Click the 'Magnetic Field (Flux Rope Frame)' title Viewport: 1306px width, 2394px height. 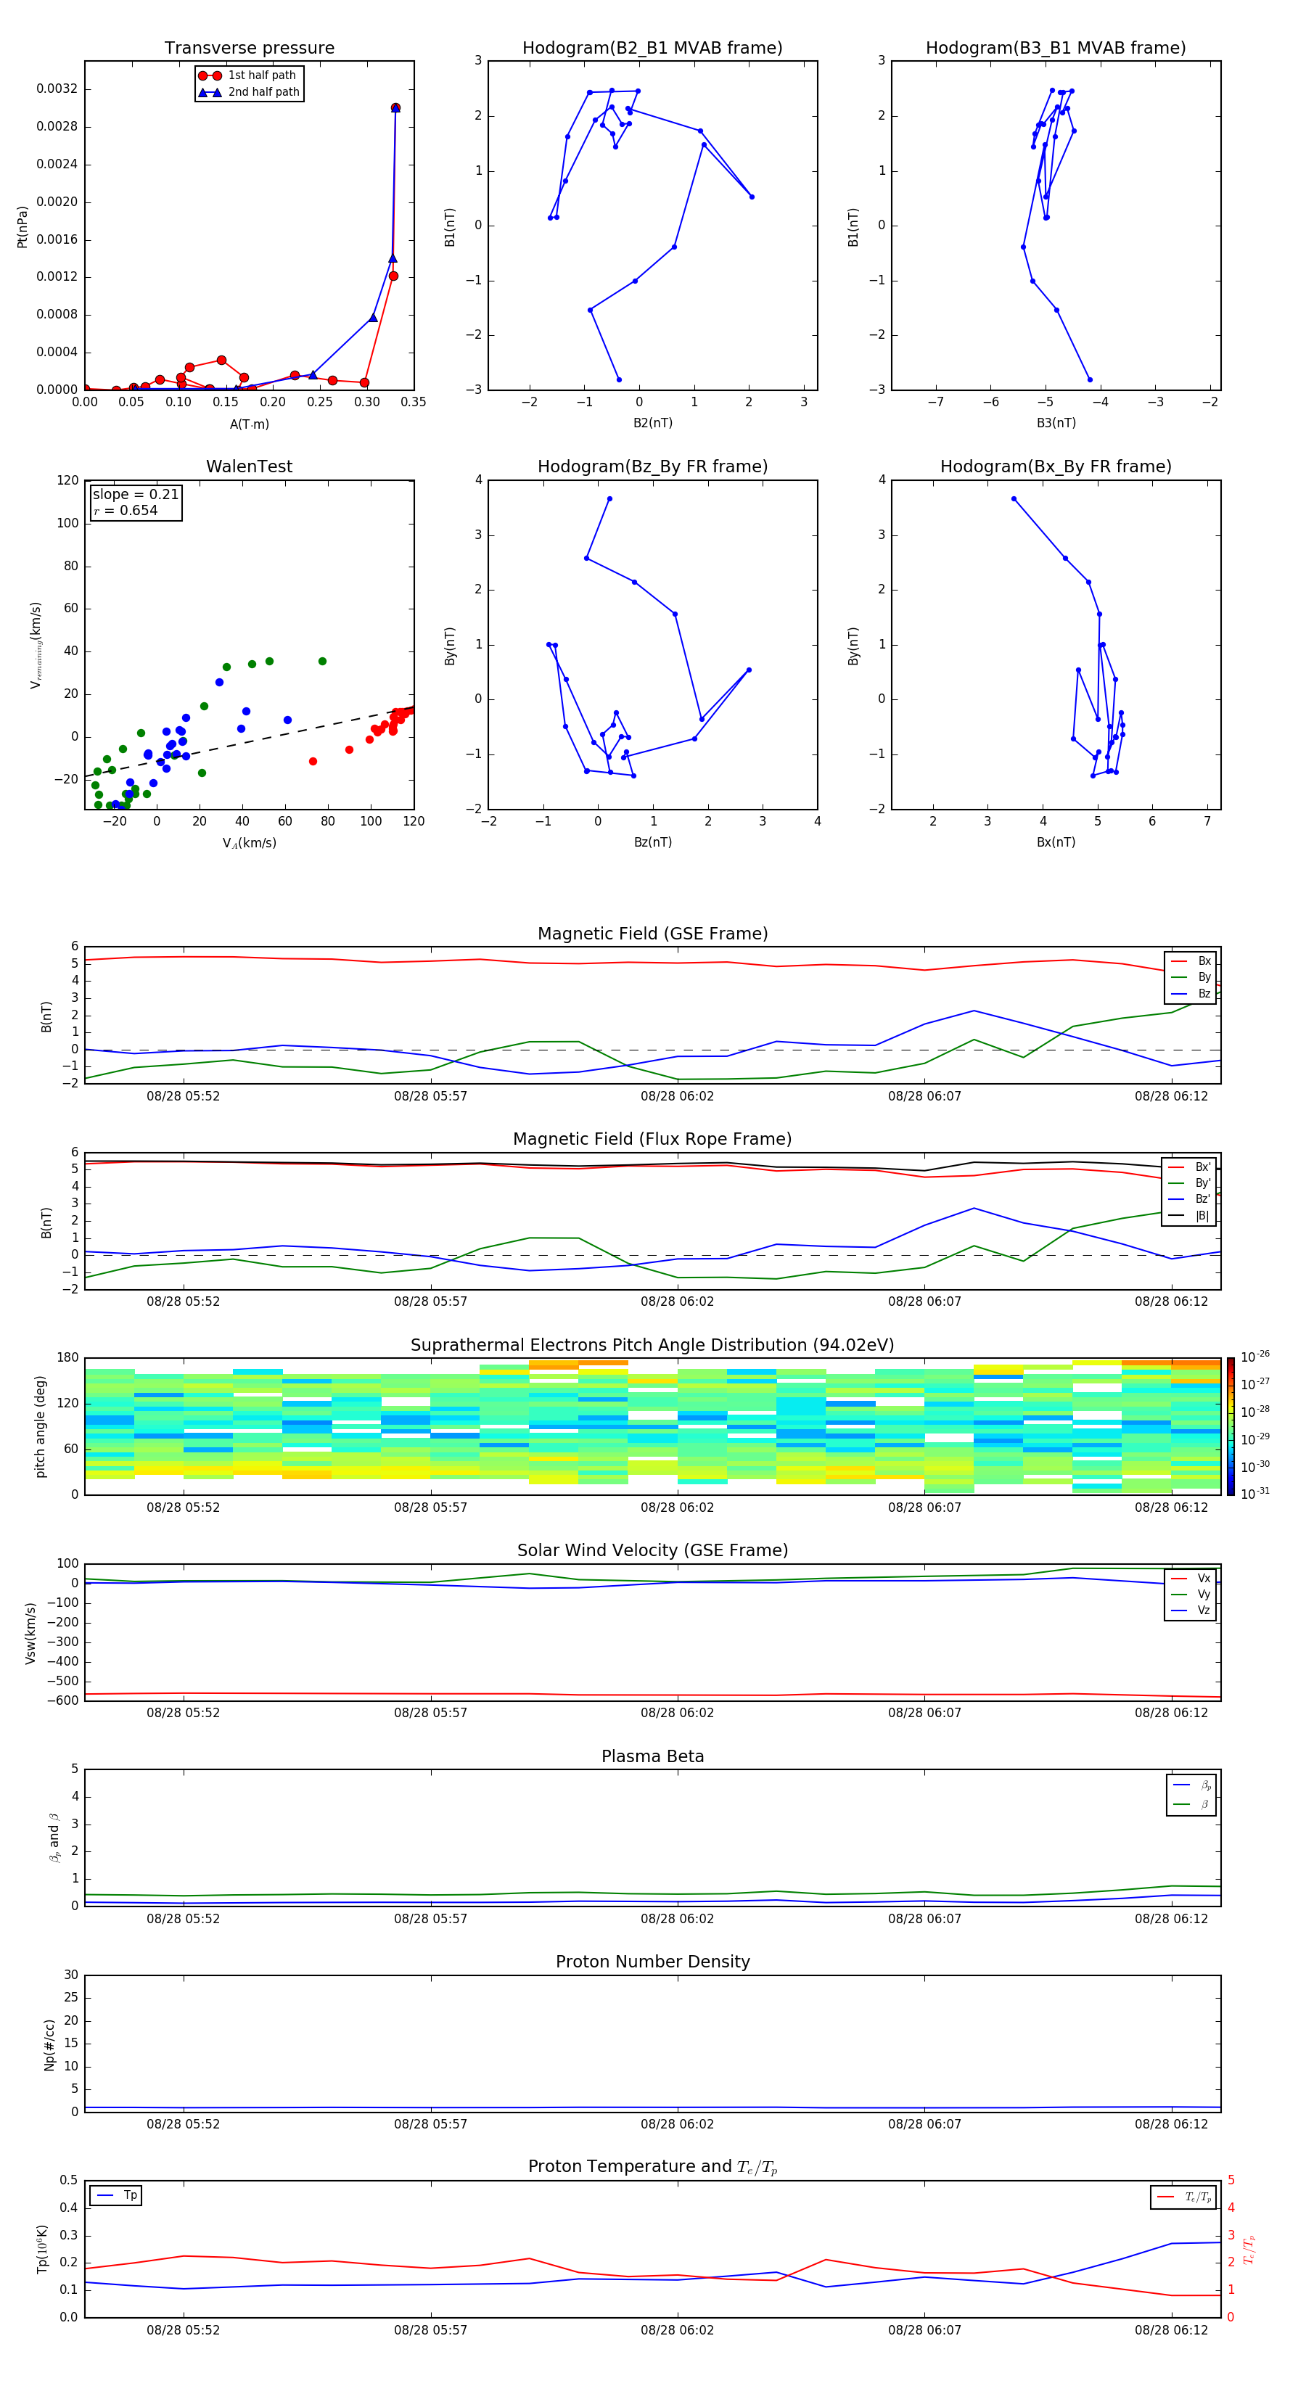point(652,1140)
